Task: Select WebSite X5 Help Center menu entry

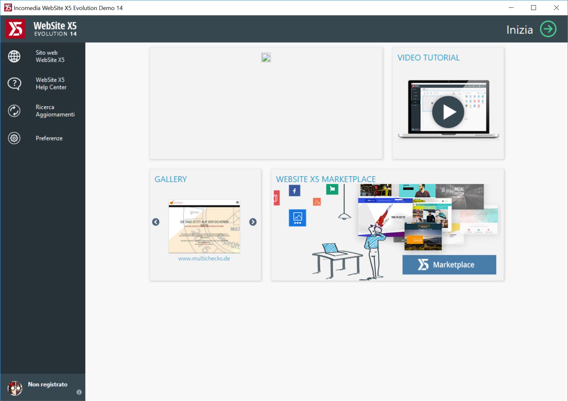Action: point(51,84)
